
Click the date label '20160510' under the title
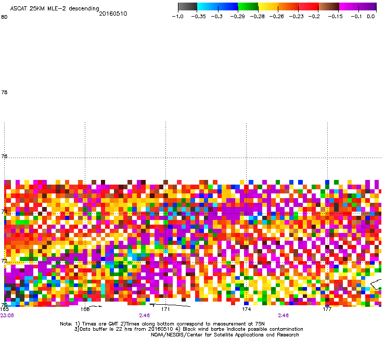pyautogui.click(x=113, y=14)
